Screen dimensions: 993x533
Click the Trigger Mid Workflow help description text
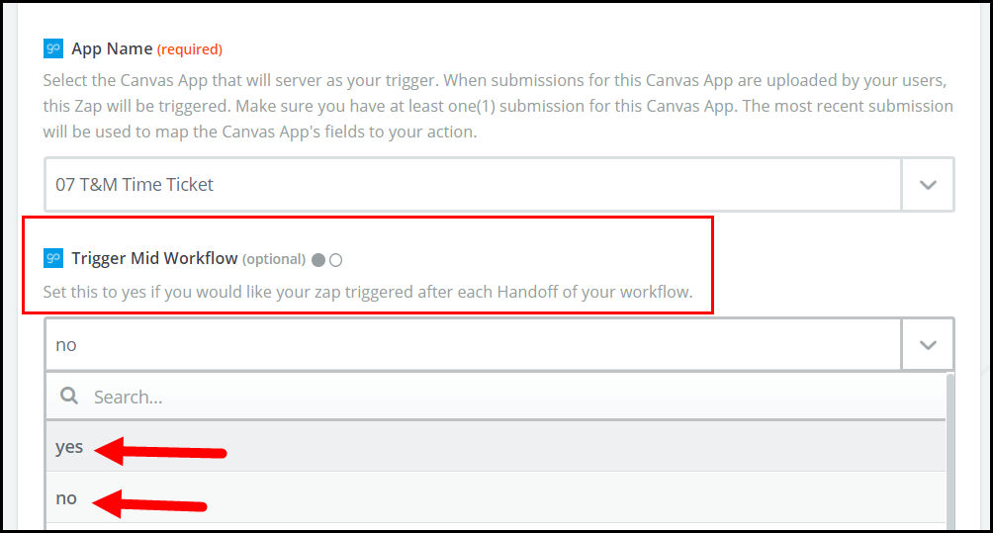(367, 293)
